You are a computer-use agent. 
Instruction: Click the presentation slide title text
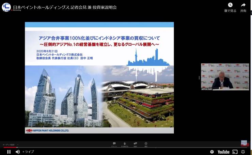click(x=99, y=38)
